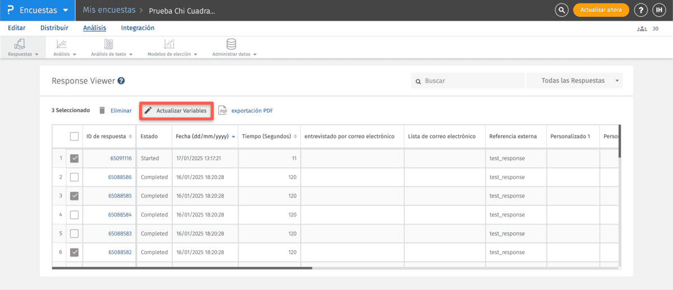The width and height of the screenshot is (673, 290).
Task: Switch to the Integración tab
Action: [x=138, y=28]
